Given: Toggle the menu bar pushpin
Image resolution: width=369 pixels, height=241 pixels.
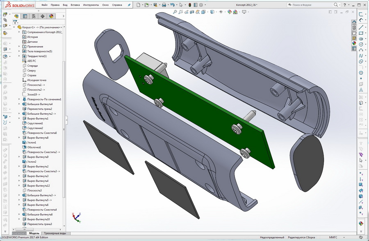Looking at the screenshot, I should [x=128, y=5].
